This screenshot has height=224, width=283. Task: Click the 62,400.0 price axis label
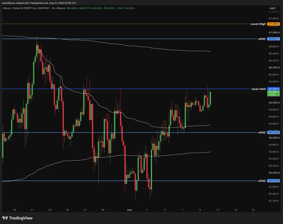(274, 194)
